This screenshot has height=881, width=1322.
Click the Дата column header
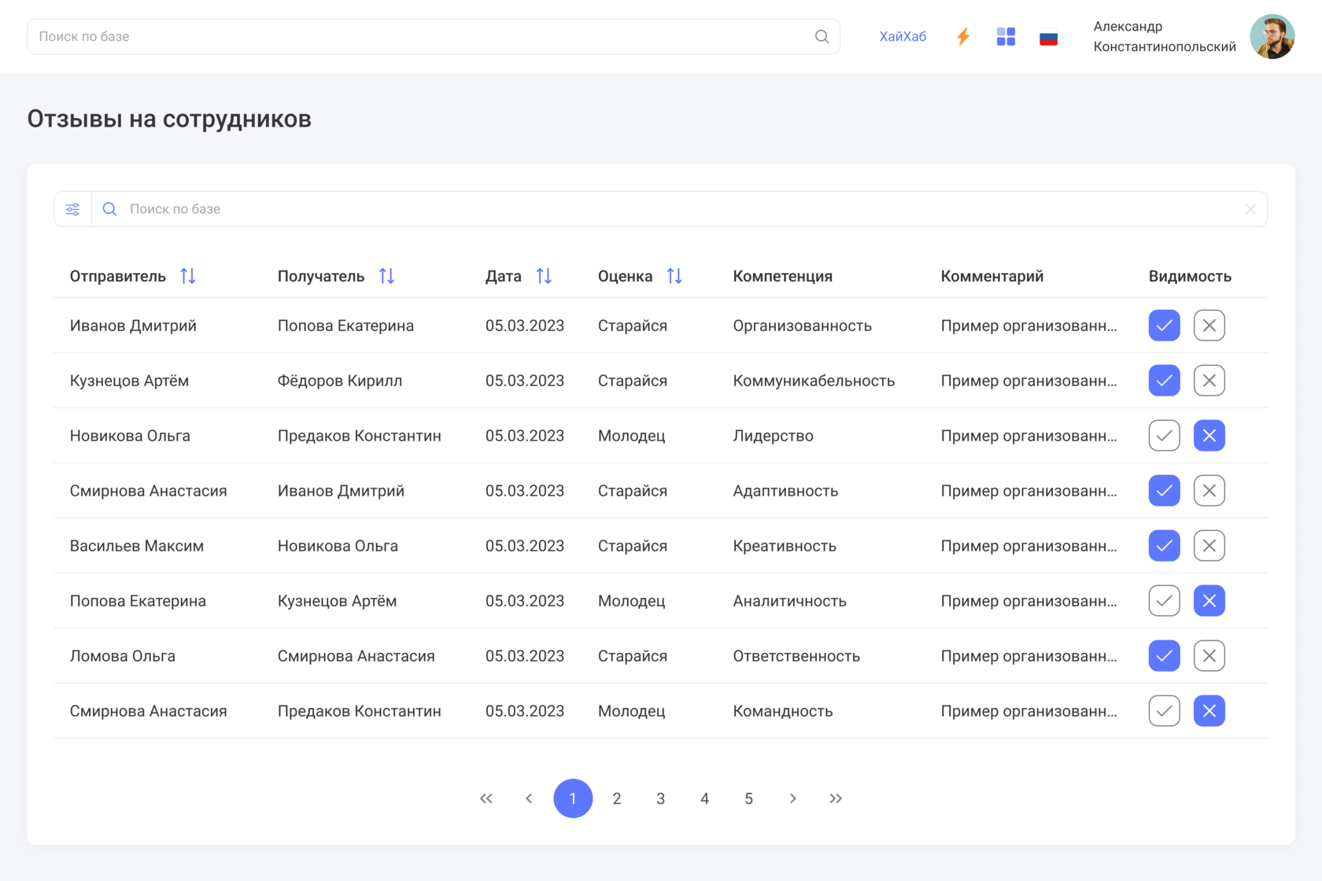pos(504,276)
